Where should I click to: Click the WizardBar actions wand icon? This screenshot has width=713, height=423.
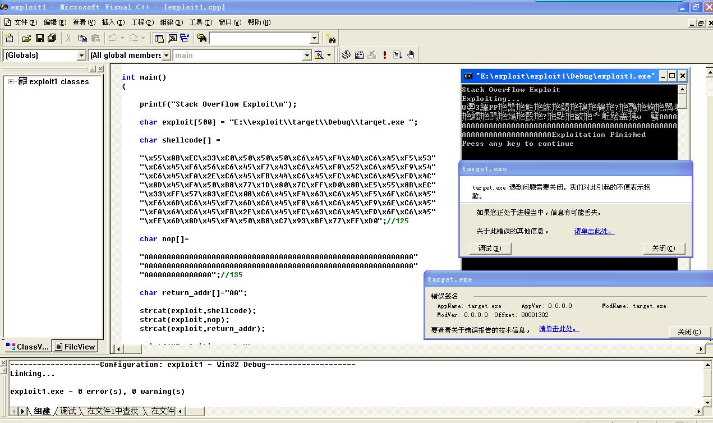[x=319, y=55]
